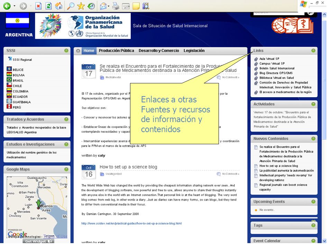This screenshot has width=332, height=249.
Task: Open dropdown arrow next to Mail icon
Action: (109, 6)
